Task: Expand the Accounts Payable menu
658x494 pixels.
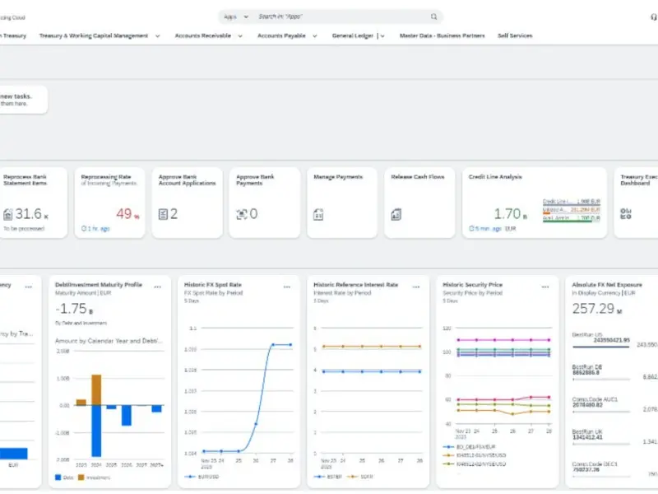Action: coord(315,36)
